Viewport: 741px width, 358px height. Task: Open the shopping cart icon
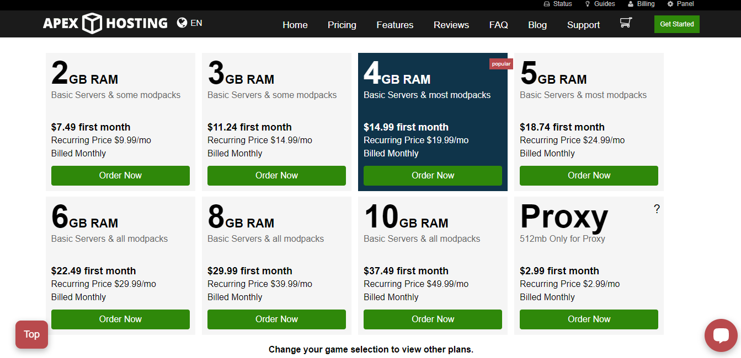626,23
